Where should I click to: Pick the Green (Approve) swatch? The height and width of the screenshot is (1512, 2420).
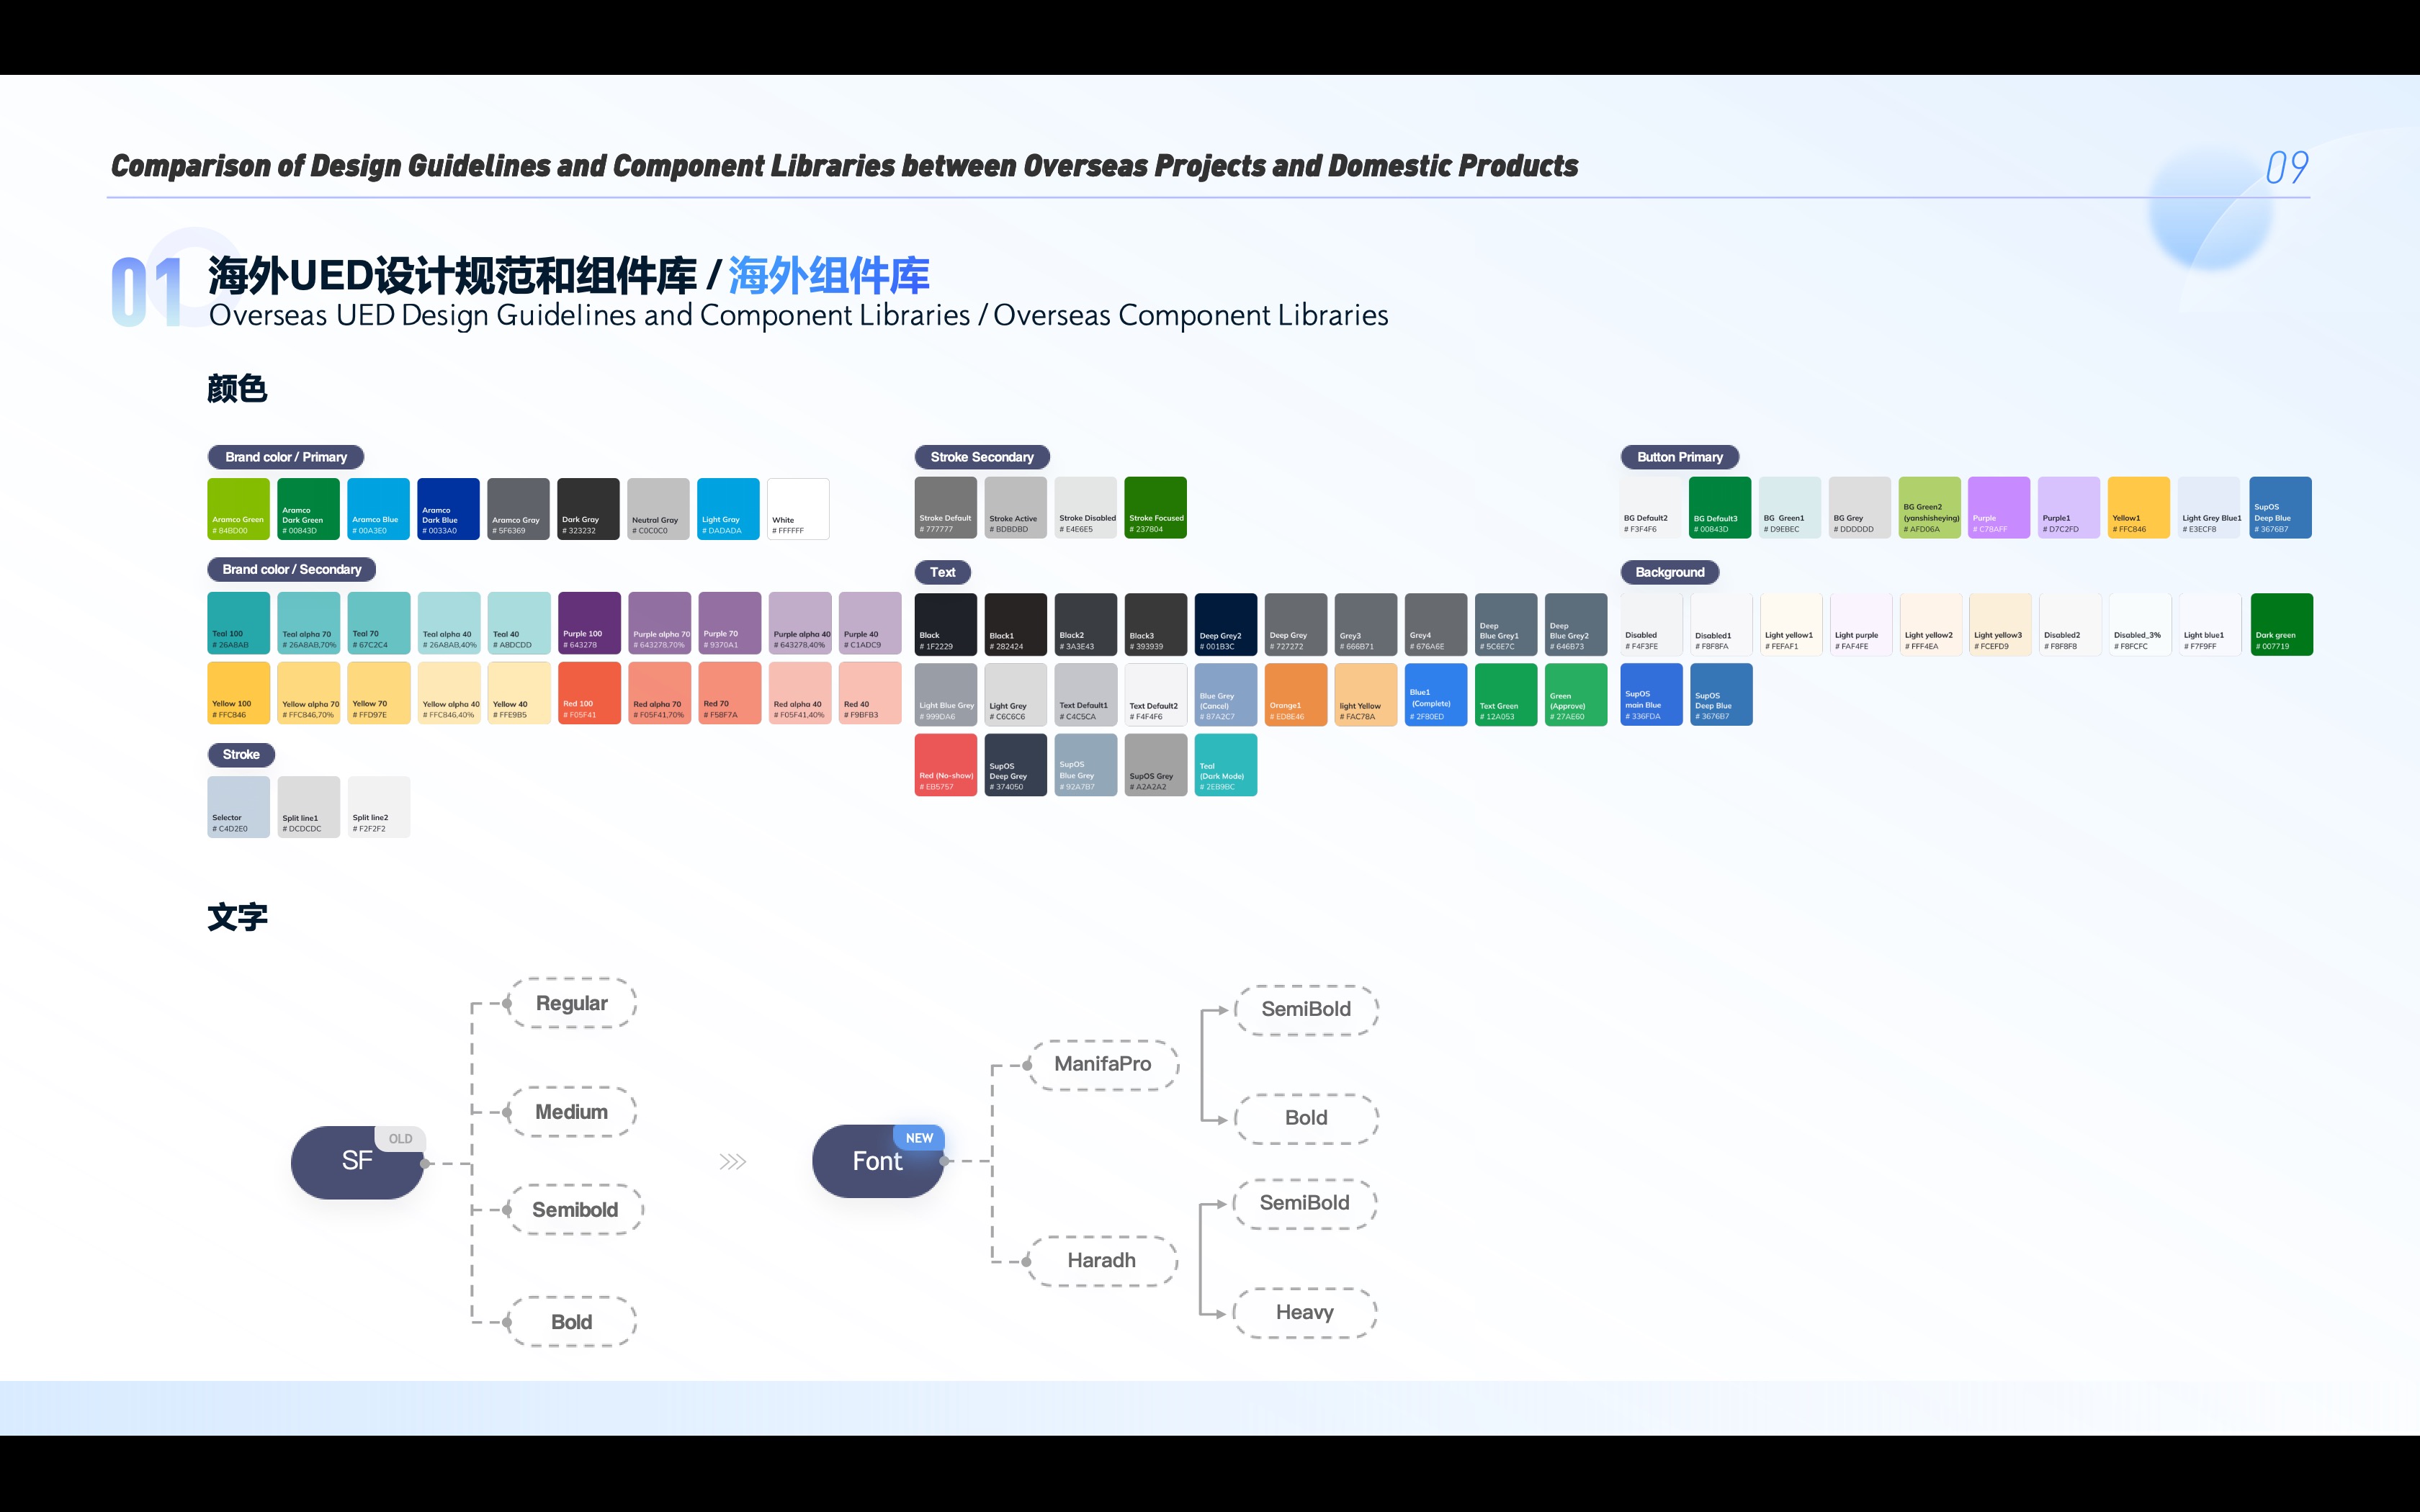[x=1575, y=695]
